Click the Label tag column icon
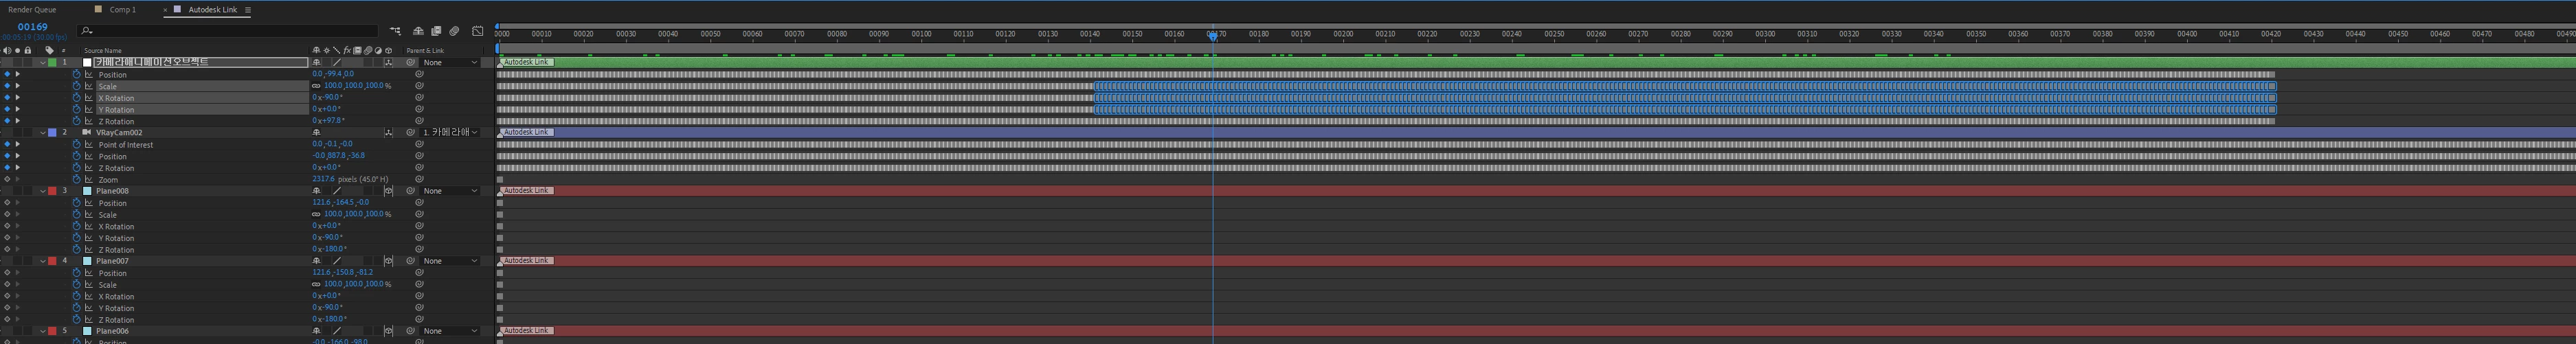The image size is (2576, 344). (x=49, y=50)
